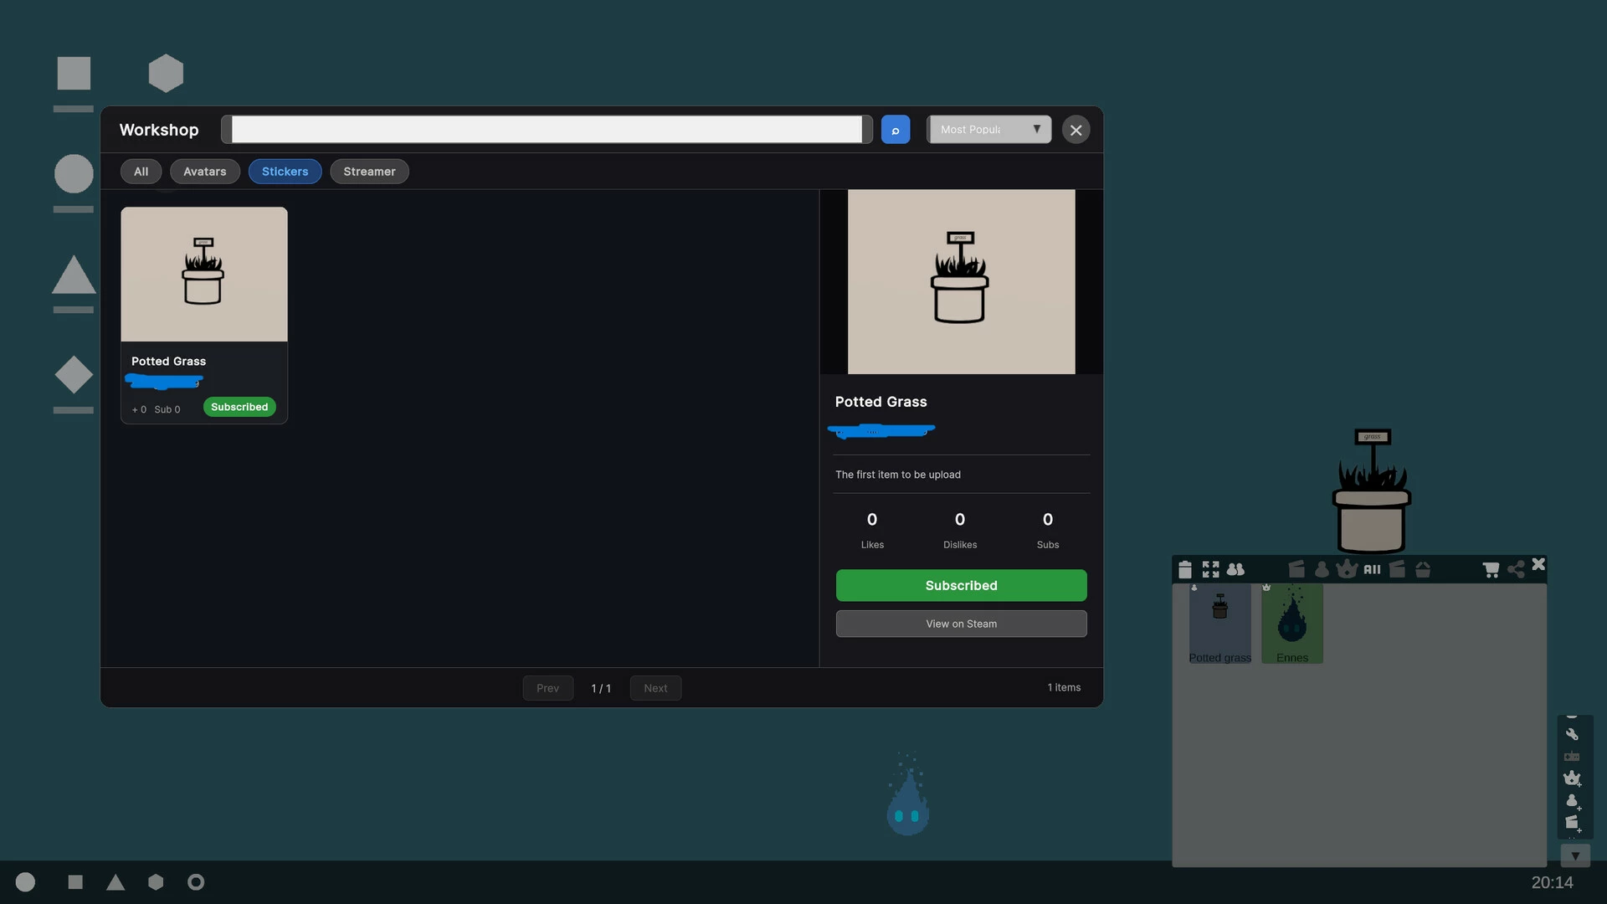Select the Ennes flame item

[1292, 624]
